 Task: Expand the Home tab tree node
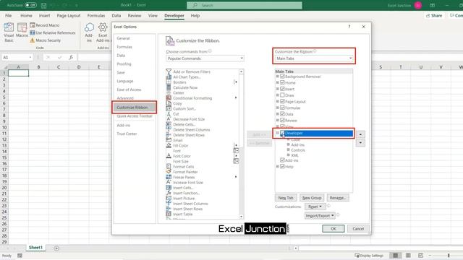pyautogui.click(x=278, y=82)
